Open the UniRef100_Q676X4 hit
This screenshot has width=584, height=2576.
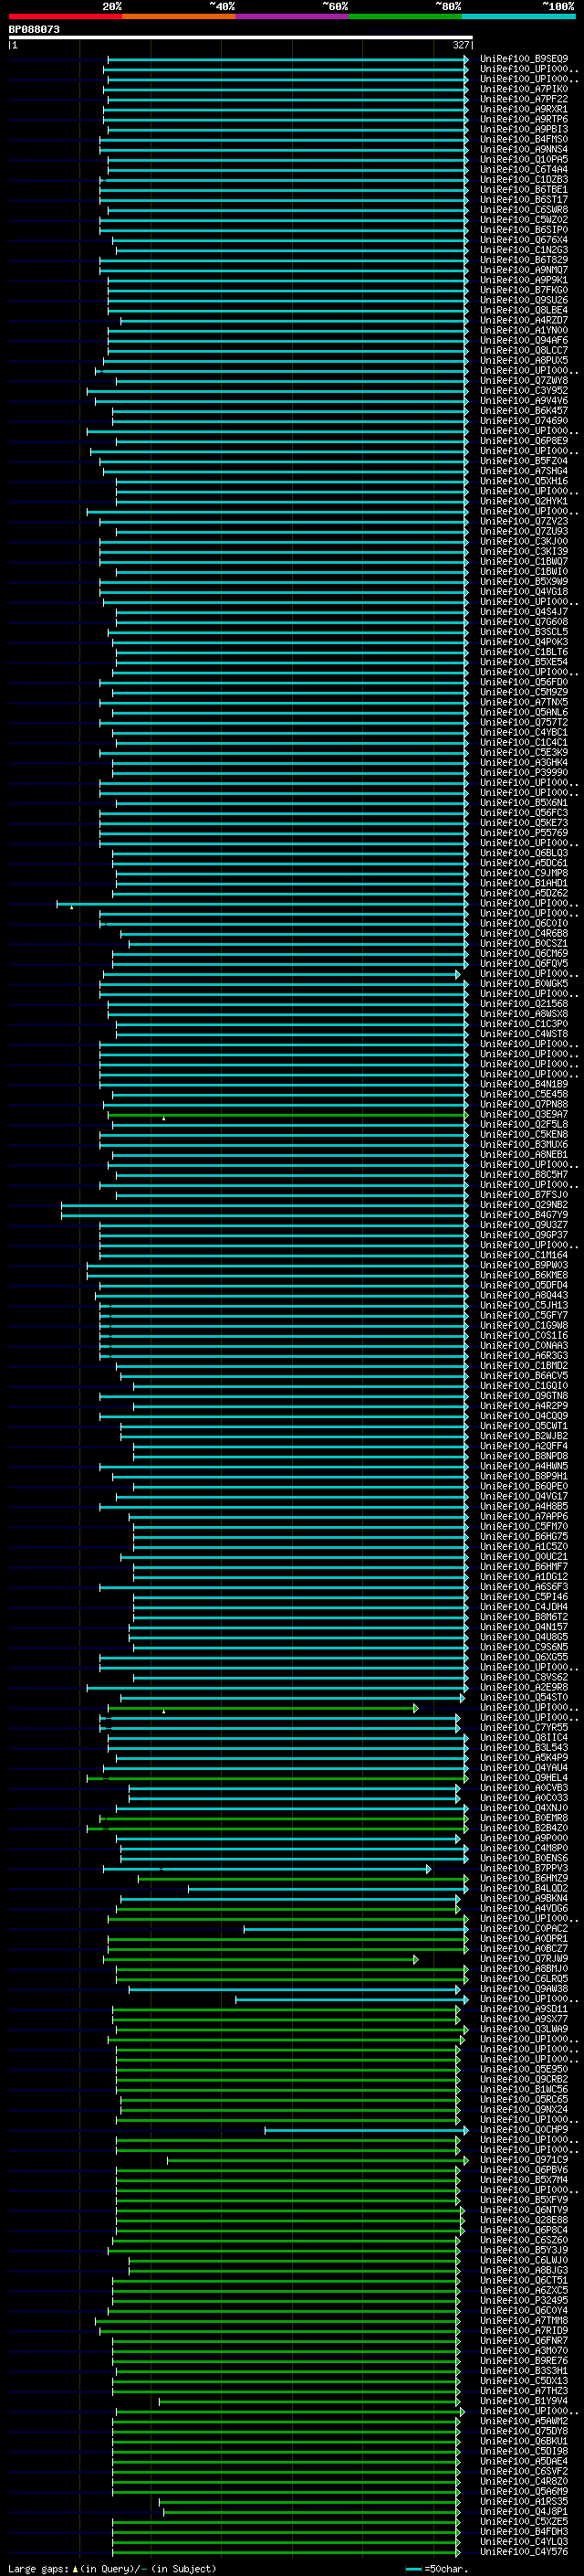[524, 240]
